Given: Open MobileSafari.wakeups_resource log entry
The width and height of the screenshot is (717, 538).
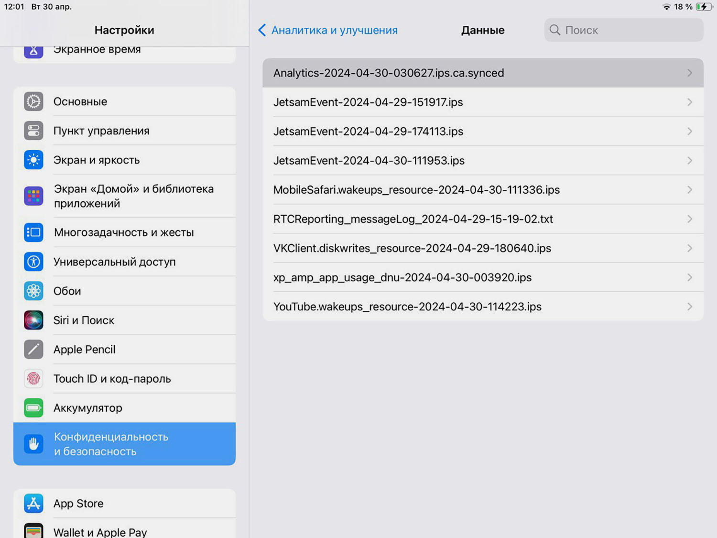Looking at the screenshot, I should point(416,190).
